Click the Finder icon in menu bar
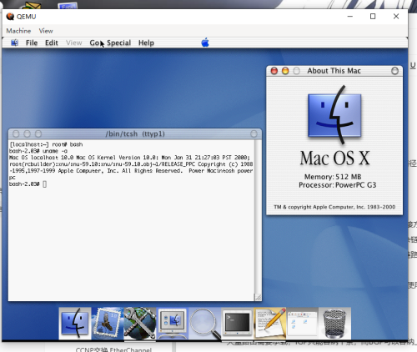Viewport: 417px width, 352px height. pyautogui.click(x=14, y=43)
